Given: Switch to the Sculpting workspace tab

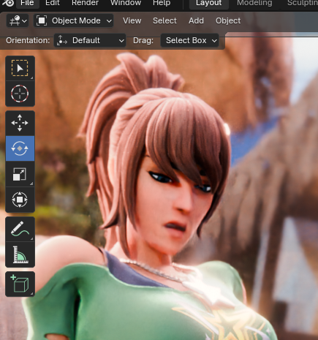Looking at the screenshot, I should [302, 3].
